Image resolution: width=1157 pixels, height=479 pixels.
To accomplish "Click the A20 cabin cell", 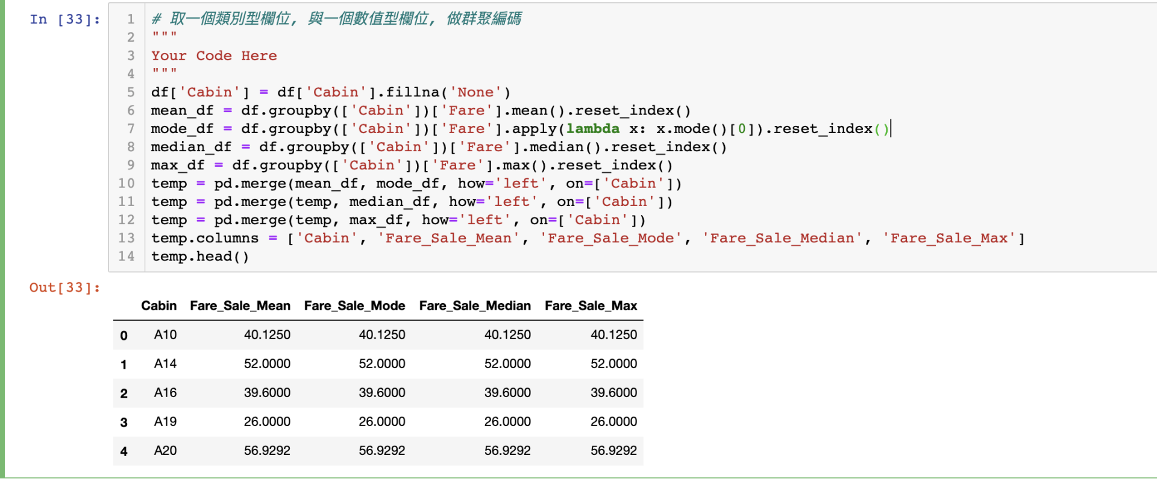I will pos(165,451).
